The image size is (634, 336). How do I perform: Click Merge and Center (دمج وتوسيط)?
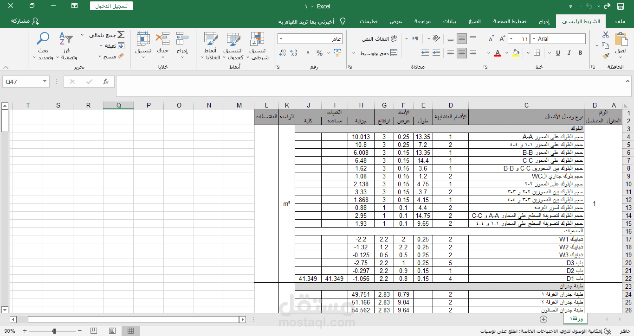click(379, 53)
